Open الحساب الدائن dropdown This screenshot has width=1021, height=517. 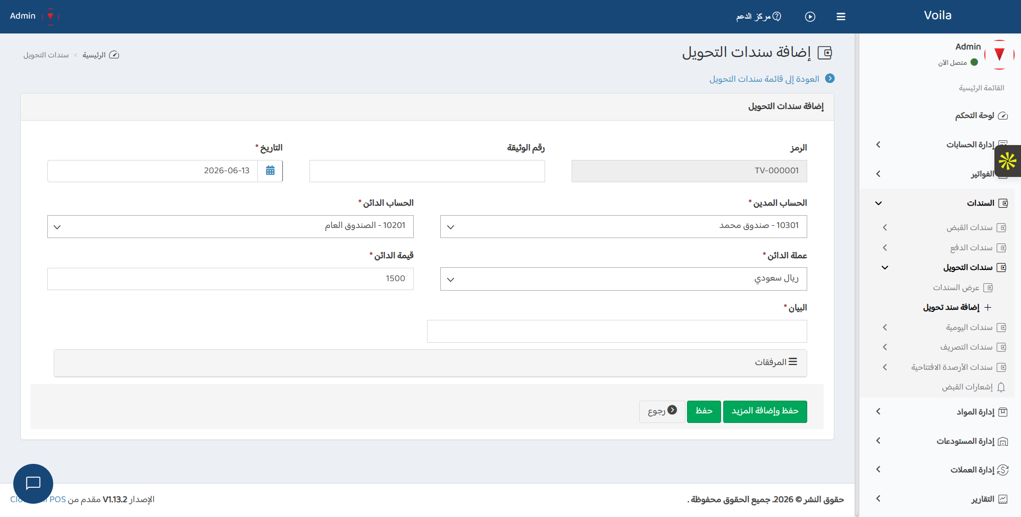click(x=230, y=226)
